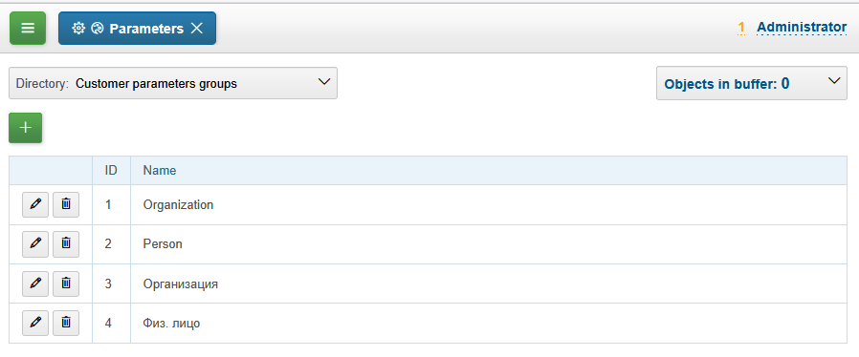This screenshot has height=357, width=859.
Task: Click the gear icon in Parameters tab
Action: click(x=78, y=29)
